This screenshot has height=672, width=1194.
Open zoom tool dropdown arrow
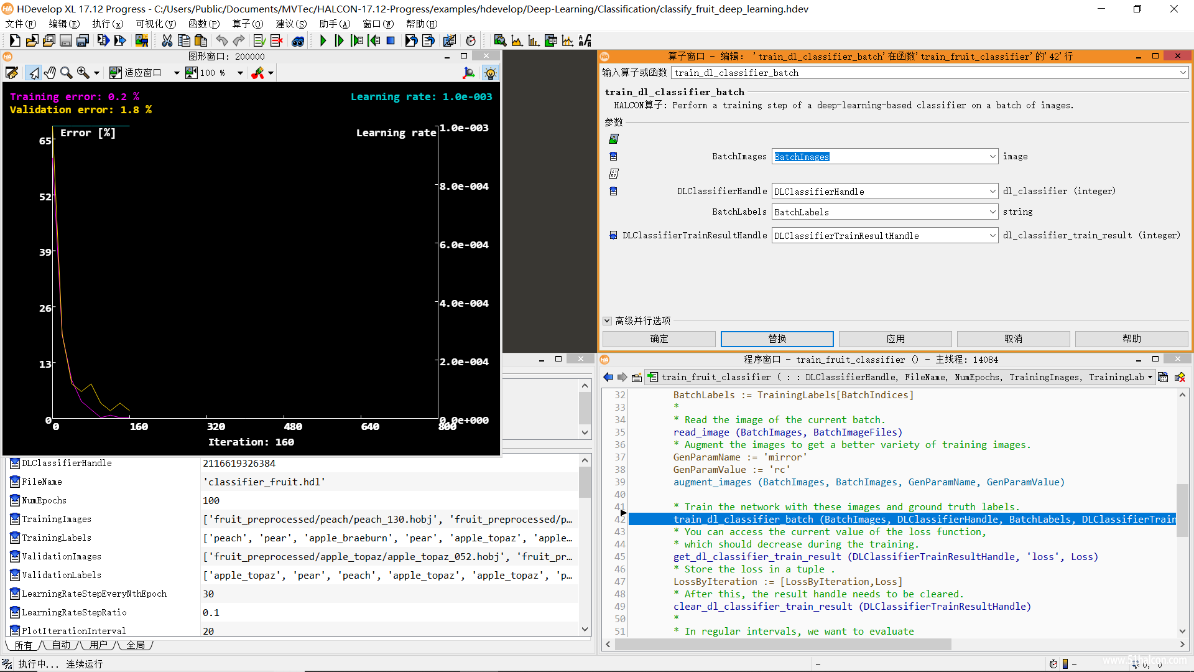click(96, 73)
